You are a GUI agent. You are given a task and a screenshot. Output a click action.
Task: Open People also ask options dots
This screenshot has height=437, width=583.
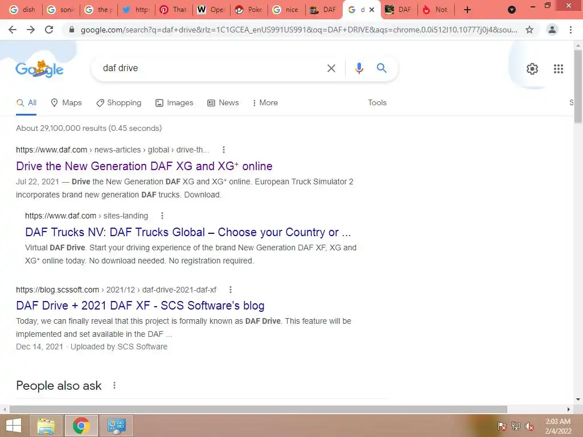click(x=114, y=385)
